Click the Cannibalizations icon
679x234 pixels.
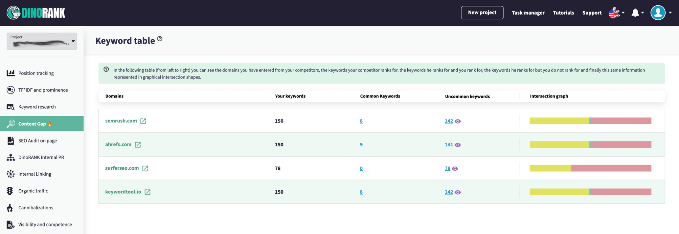[x=10, y=208]
